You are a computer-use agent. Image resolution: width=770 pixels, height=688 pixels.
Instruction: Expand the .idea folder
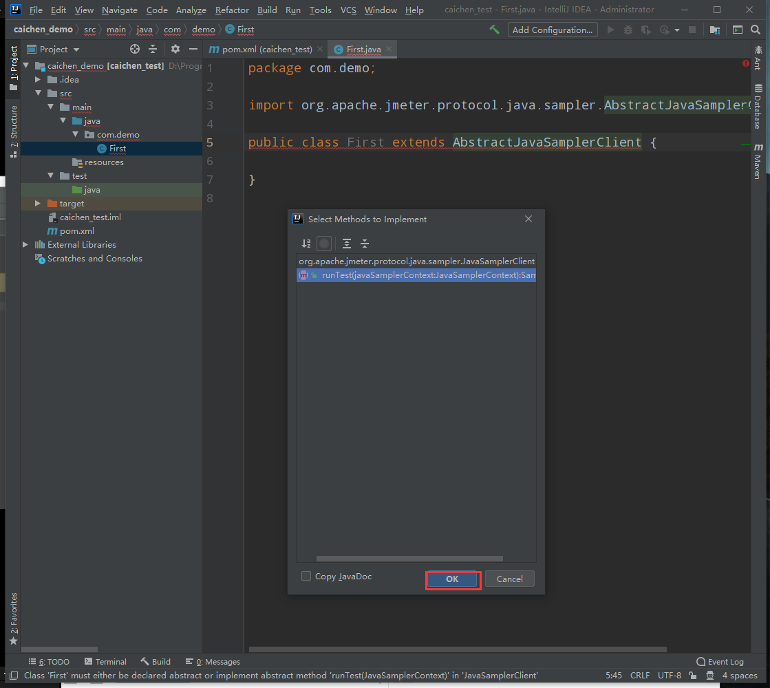[38, 79]
